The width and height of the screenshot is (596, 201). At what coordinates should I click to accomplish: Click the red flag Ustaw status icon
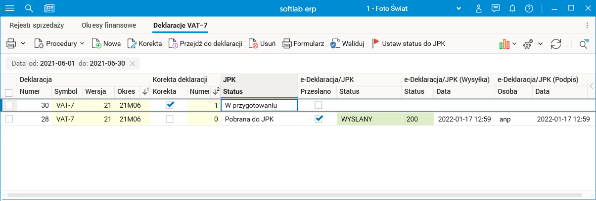376,43
